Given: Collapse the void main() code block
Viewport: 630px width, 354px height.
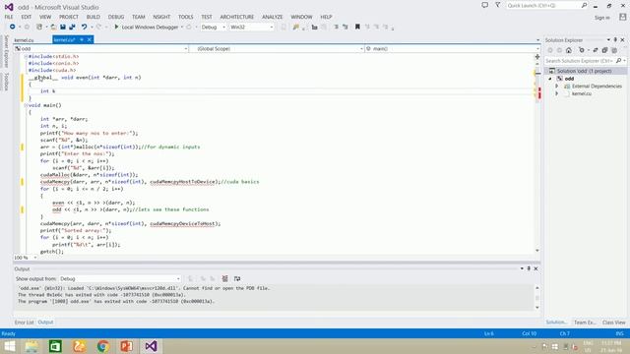Looking at the screenshot, I should click(26, 105).
